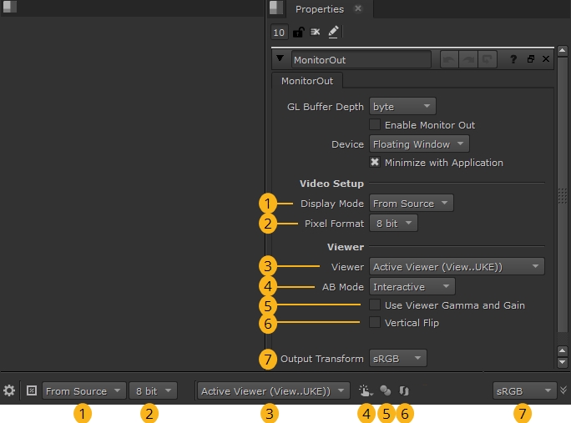Check Use Viewer Gamma and Gain
Screen dimensions: 571x423
tap(375, 305)
